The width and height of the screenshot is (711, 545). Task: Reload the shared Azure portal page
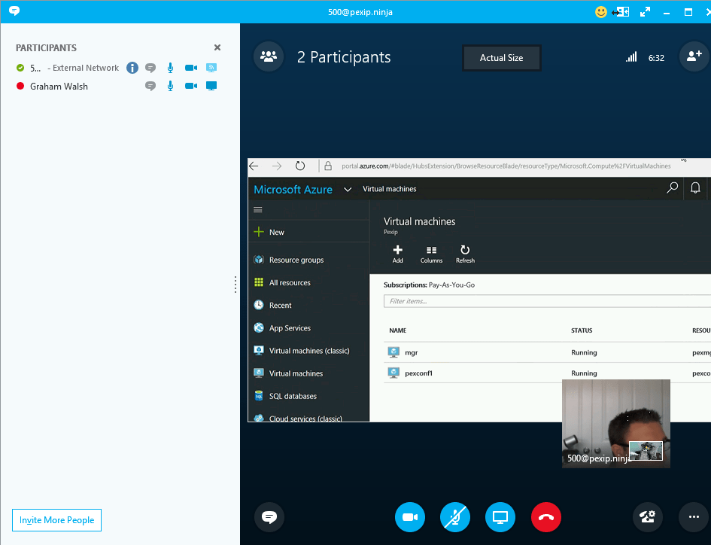point(299,166)
